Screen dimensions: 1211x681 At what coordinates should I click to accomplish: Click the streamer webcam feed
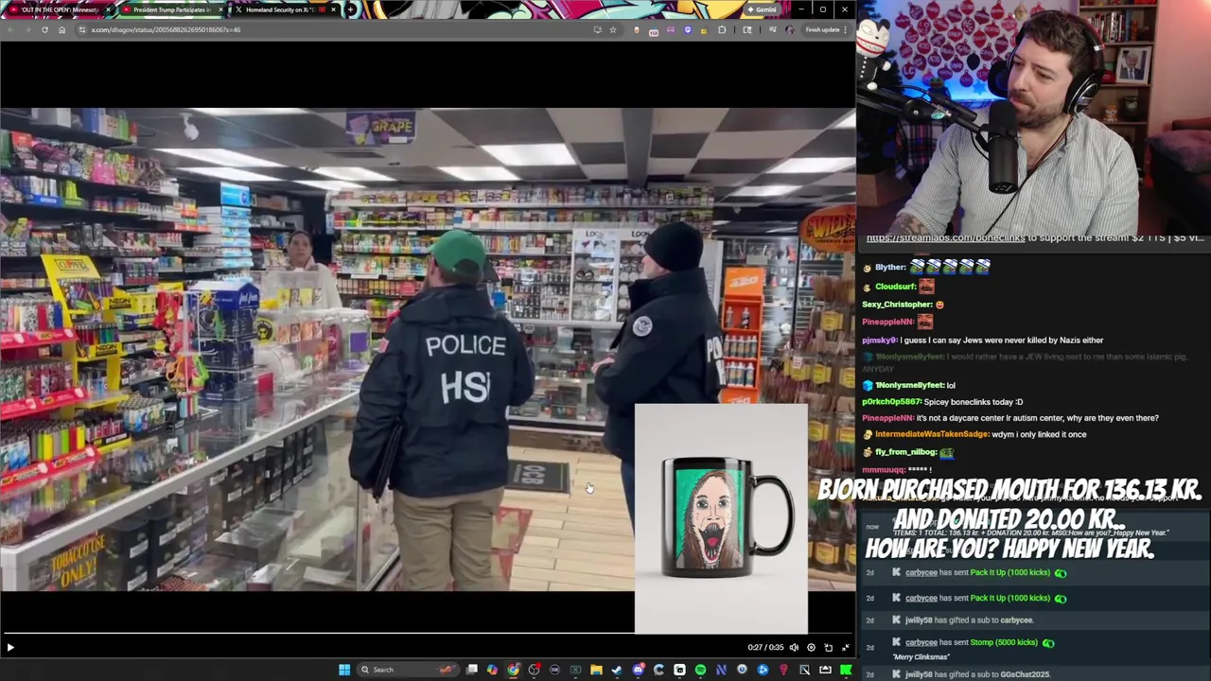(1033, 117)
